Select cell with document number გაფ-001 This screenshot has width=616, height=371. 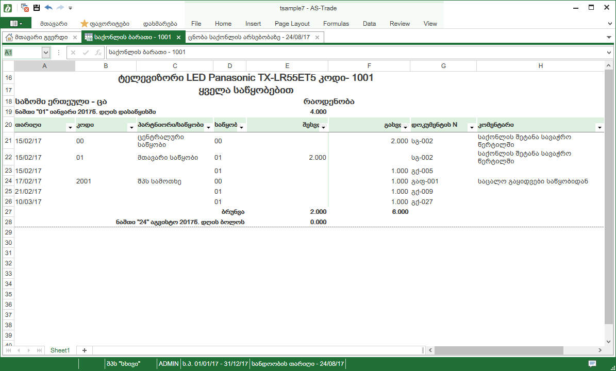pyautogui.click(x=443, y=181)
